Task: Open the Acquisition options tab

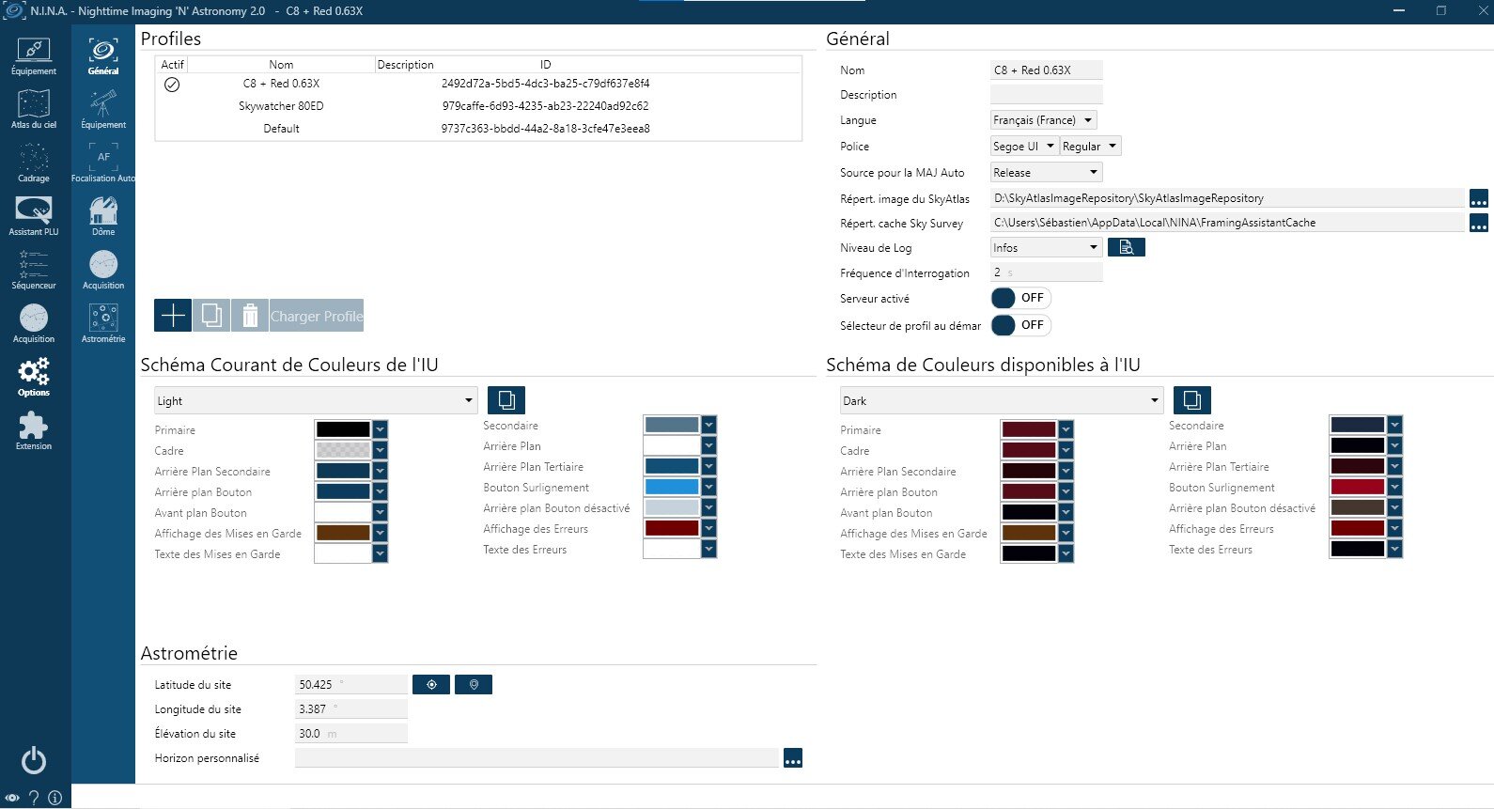Action: (x=103, y=270)
